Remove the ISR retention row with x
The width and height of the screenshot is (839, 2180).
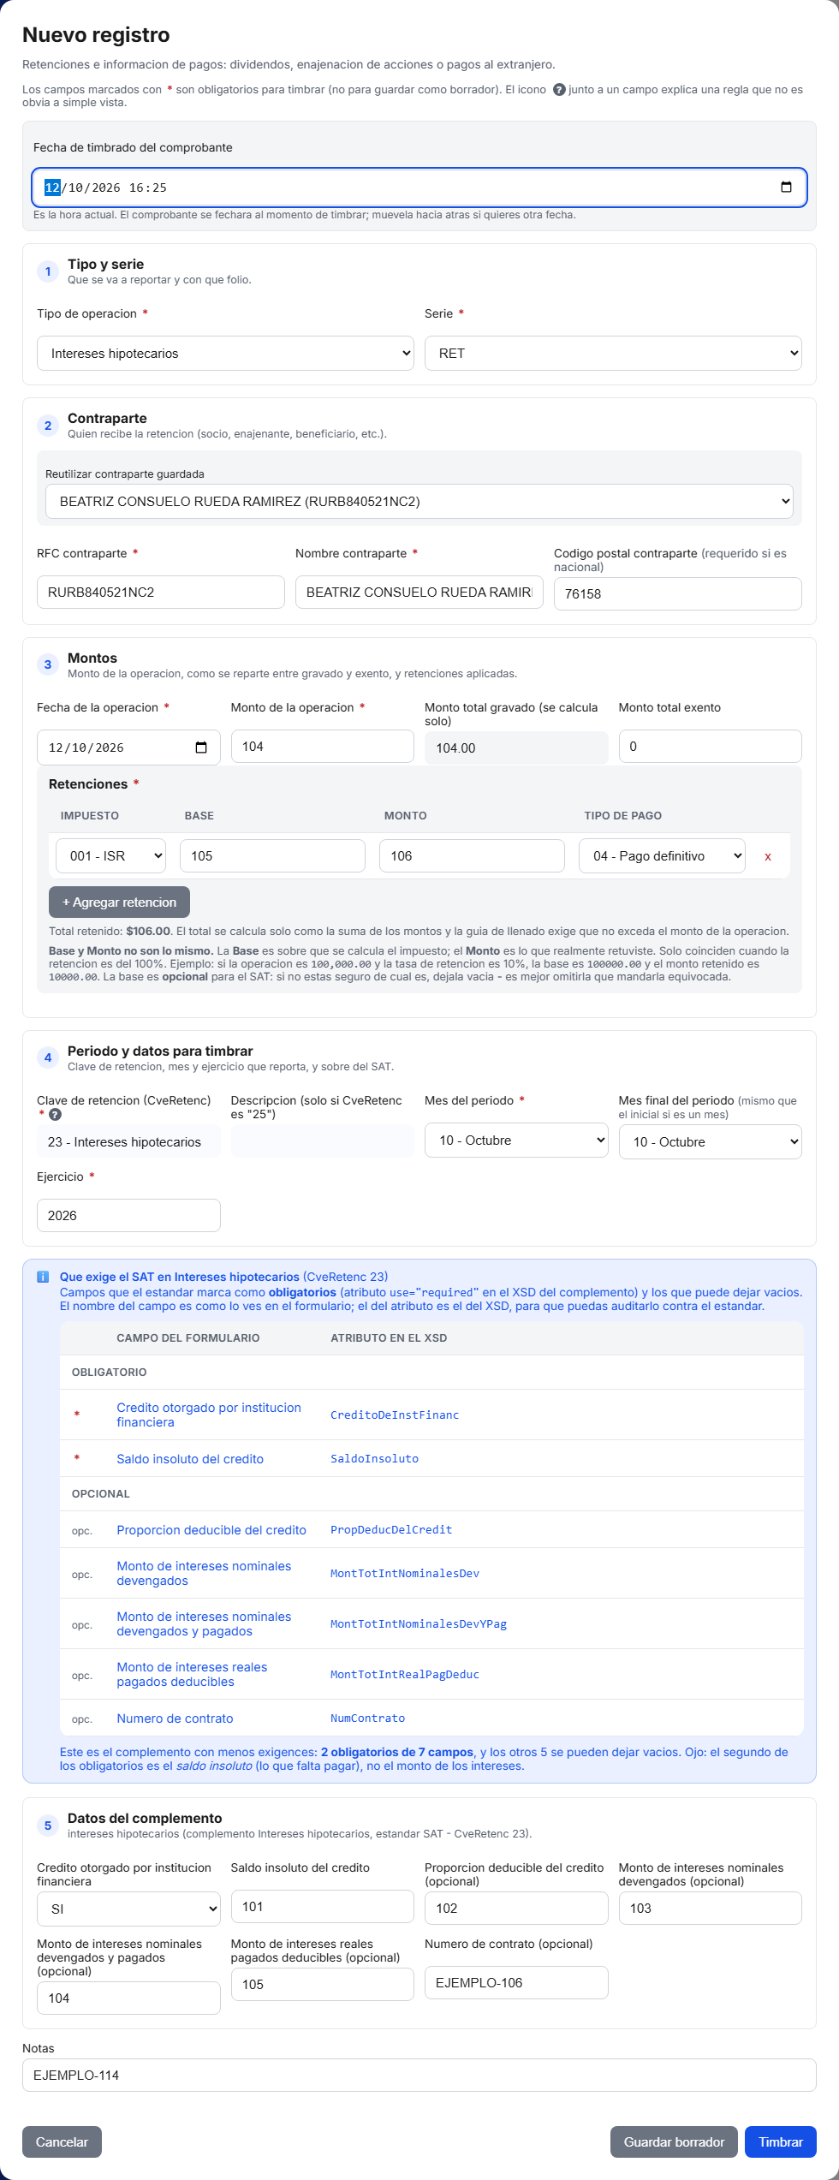tap(768, 856)
